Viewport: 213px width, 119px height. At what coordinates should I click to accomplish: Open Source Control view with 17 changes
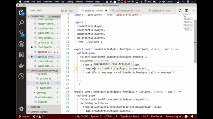coord(21,33)
